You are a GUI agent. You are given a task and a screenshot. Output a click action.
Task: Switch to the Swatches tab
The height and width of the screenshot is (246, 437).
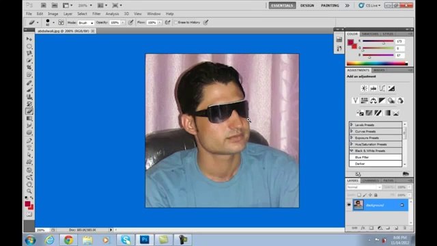[370, 33]
